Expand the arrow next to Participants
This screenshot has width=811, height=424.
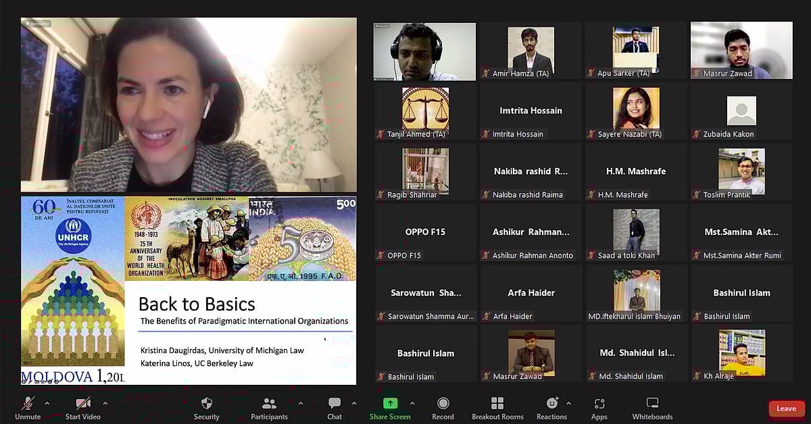pos(300,403)
